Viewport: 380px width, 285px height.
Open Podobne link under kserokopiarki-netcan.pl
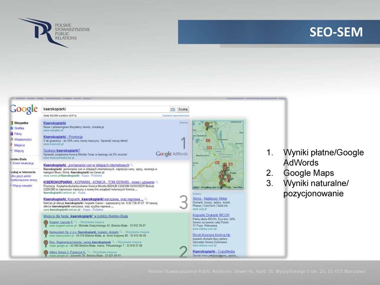98,210
